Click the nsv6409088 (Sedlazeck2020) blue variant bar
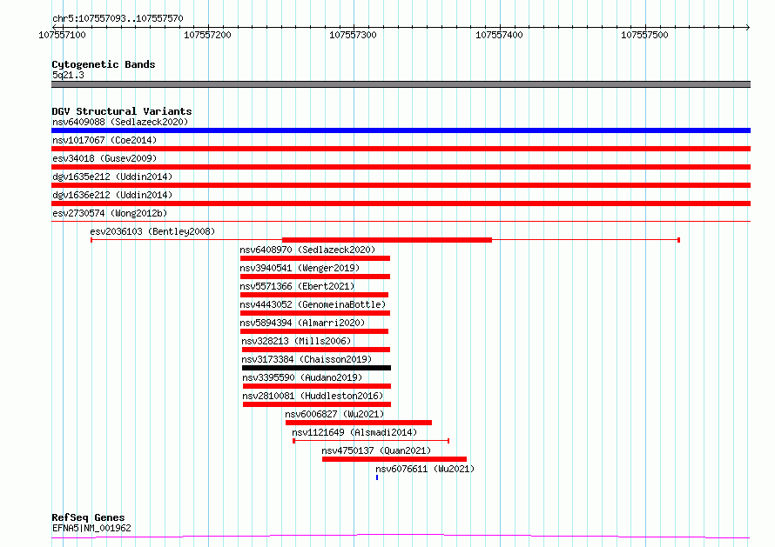This screenshot has width=775, height=547. (401, 130)
